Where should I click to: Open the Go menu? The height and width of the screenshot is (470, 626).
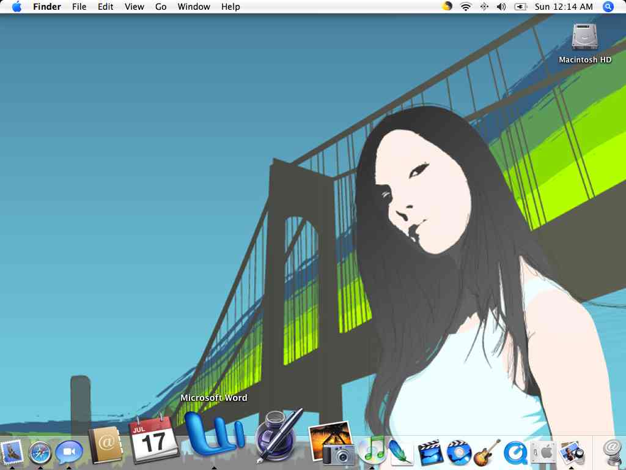pos(161,7)
